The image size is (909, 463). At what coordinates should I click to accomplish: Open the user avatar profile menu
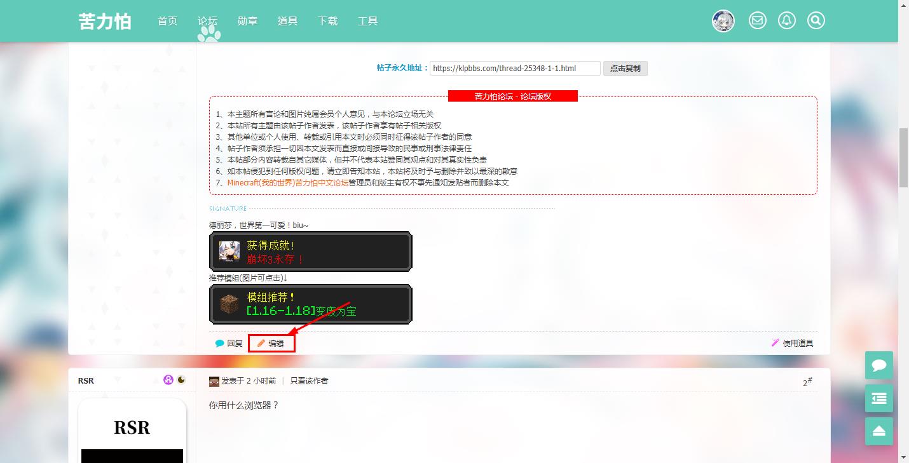click(x=723, y=21)
